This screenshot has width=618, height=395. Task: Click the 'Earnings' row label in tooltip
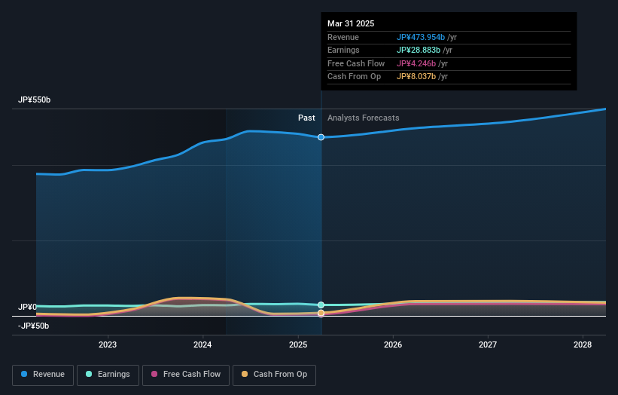click(343, 50)
